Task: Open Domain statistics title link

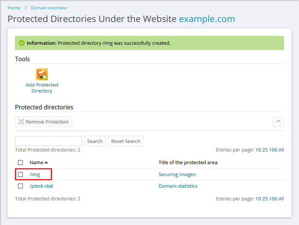Action: point(178,186)
